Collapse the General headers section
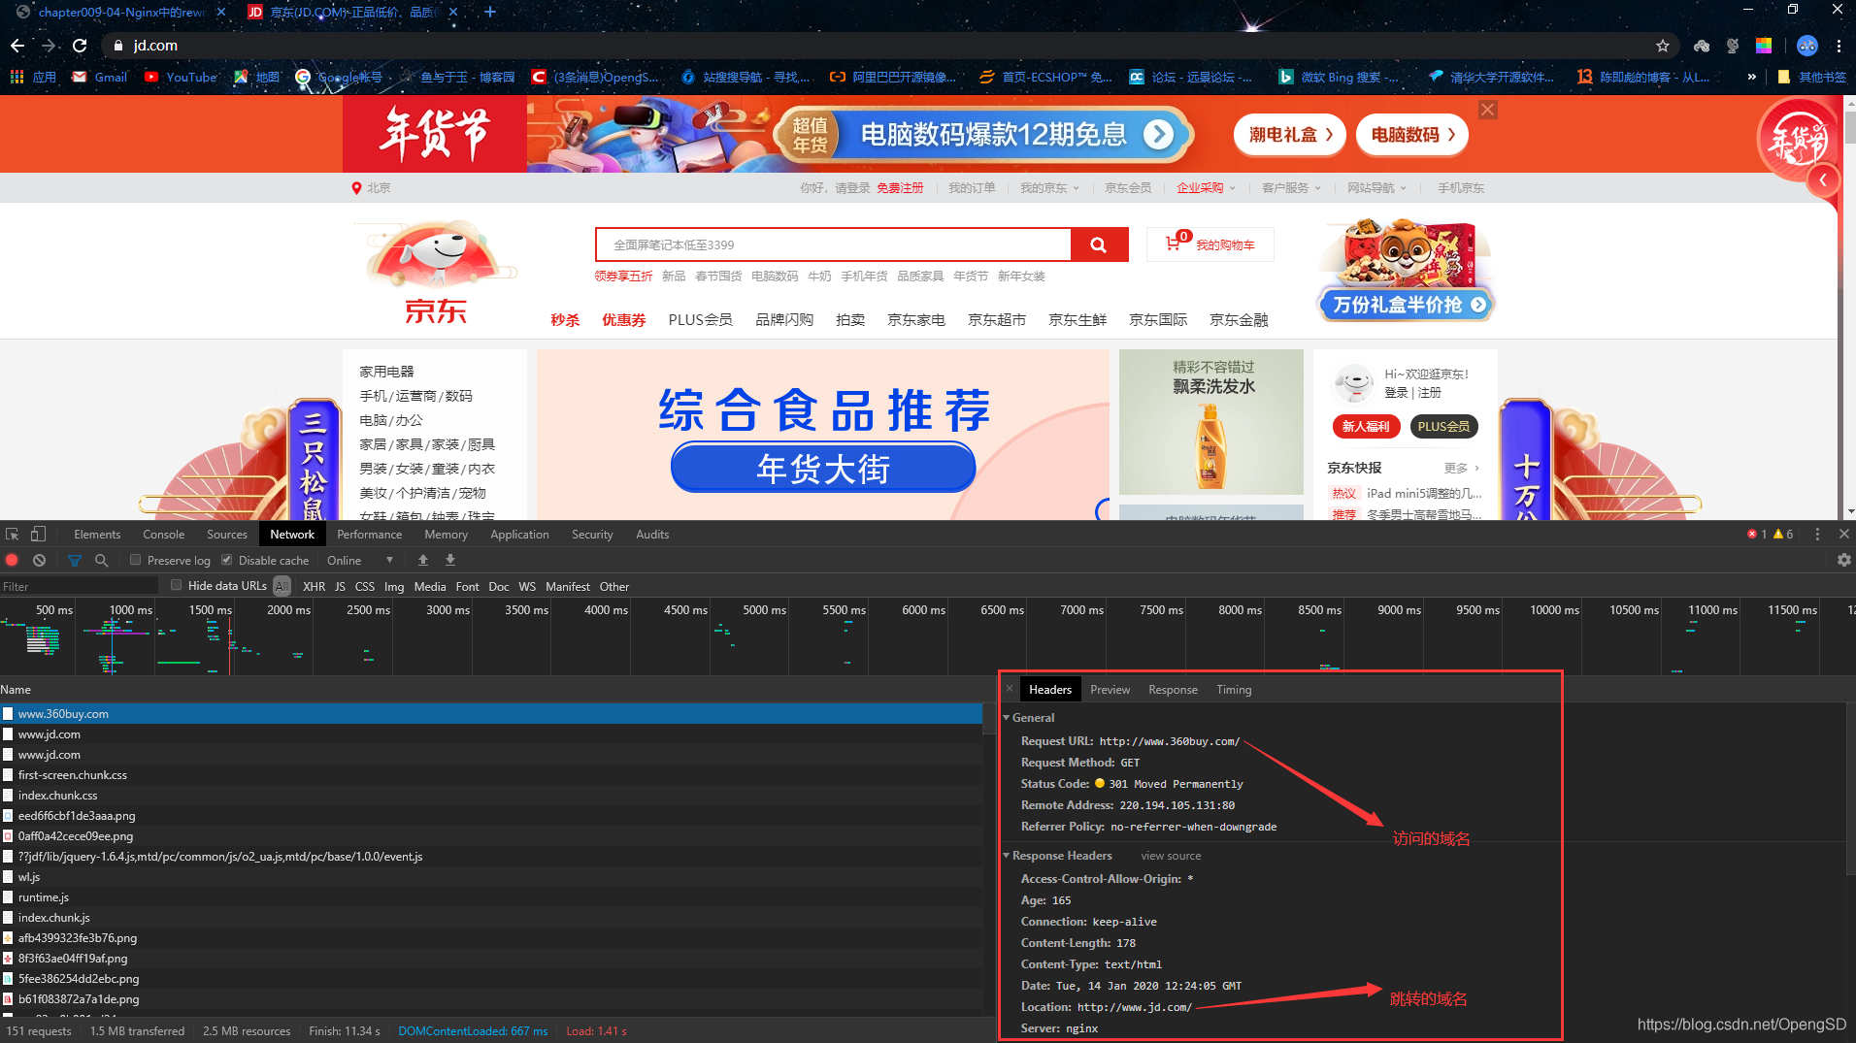 pos(1008,717)
